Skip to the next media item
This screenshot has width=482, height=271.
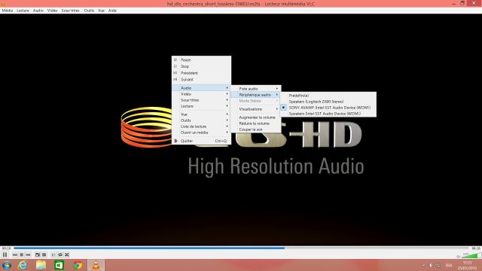[x=29, y=254]
